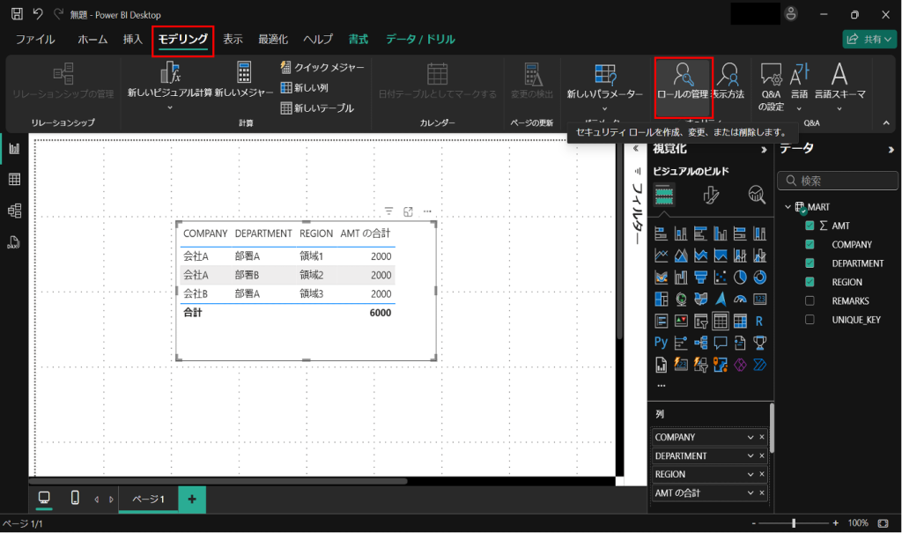
Task: Switch to table view in left sidebar
Action: tap(14, 180)
